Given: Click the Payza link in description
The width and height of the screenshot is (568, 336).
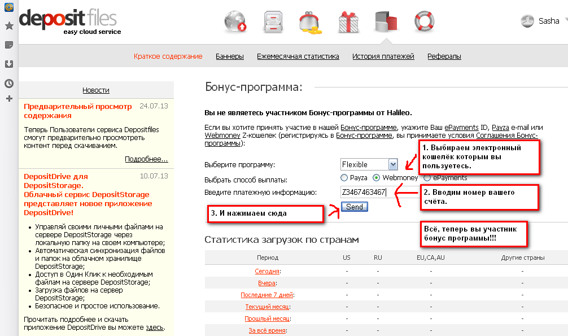Looking at the screenshot, I should 500,128.
